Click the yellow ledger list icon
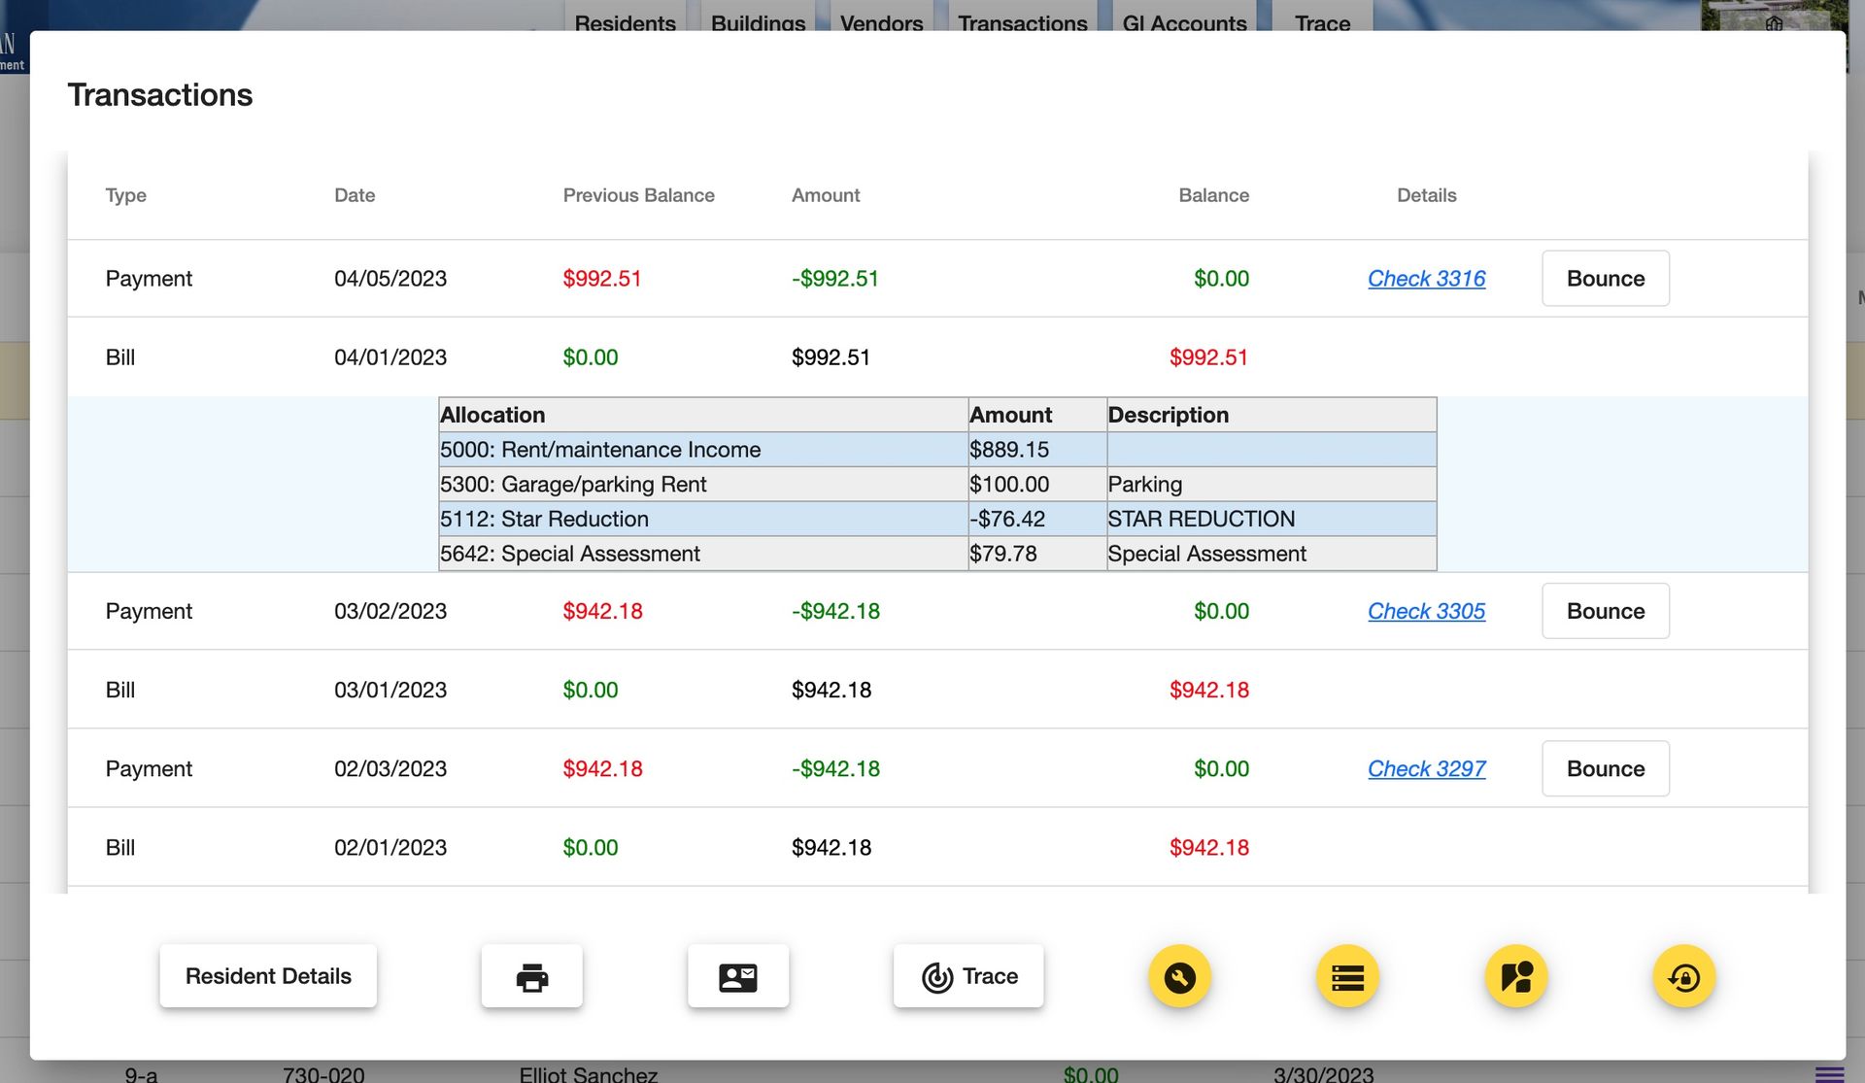 1347,976
